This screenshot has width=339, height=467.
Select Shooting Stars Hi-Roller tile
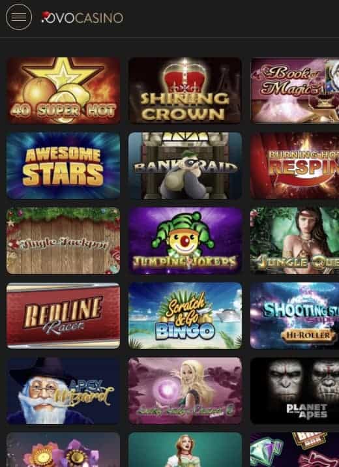point(295,316)
